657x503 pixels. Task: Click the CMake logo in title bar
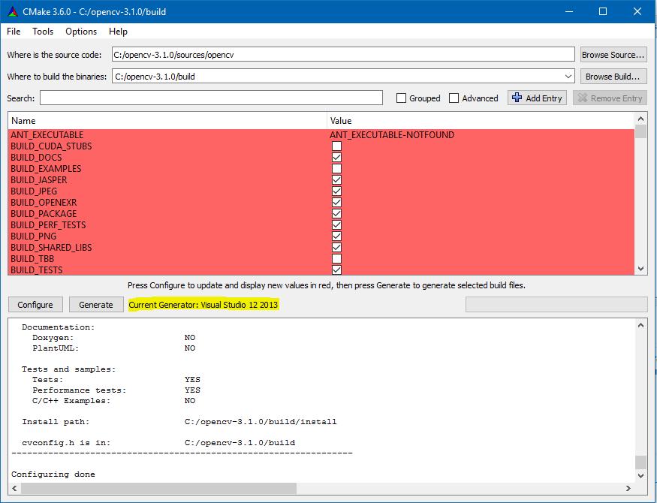click(13, 11)
